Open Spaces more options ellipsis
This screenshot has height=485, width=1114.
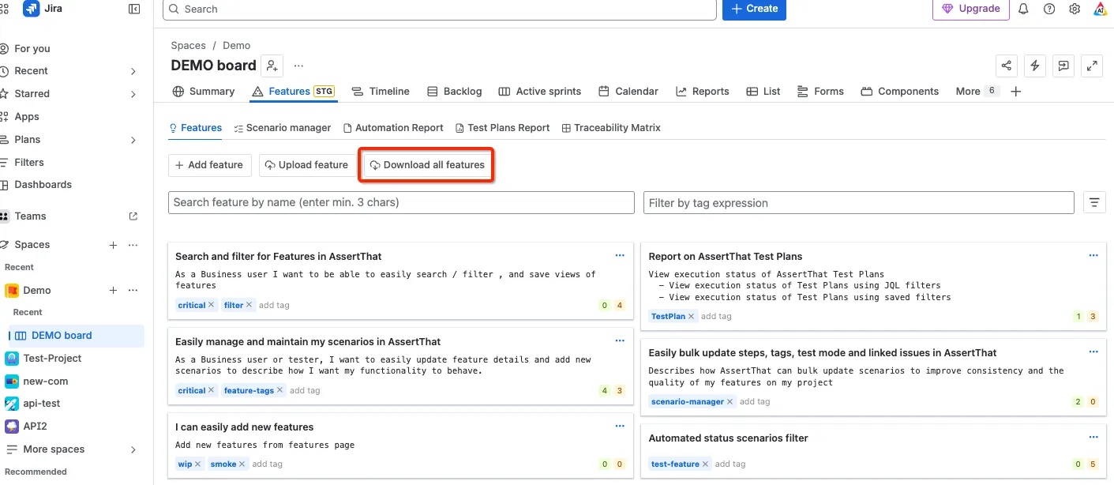(133, 245)
